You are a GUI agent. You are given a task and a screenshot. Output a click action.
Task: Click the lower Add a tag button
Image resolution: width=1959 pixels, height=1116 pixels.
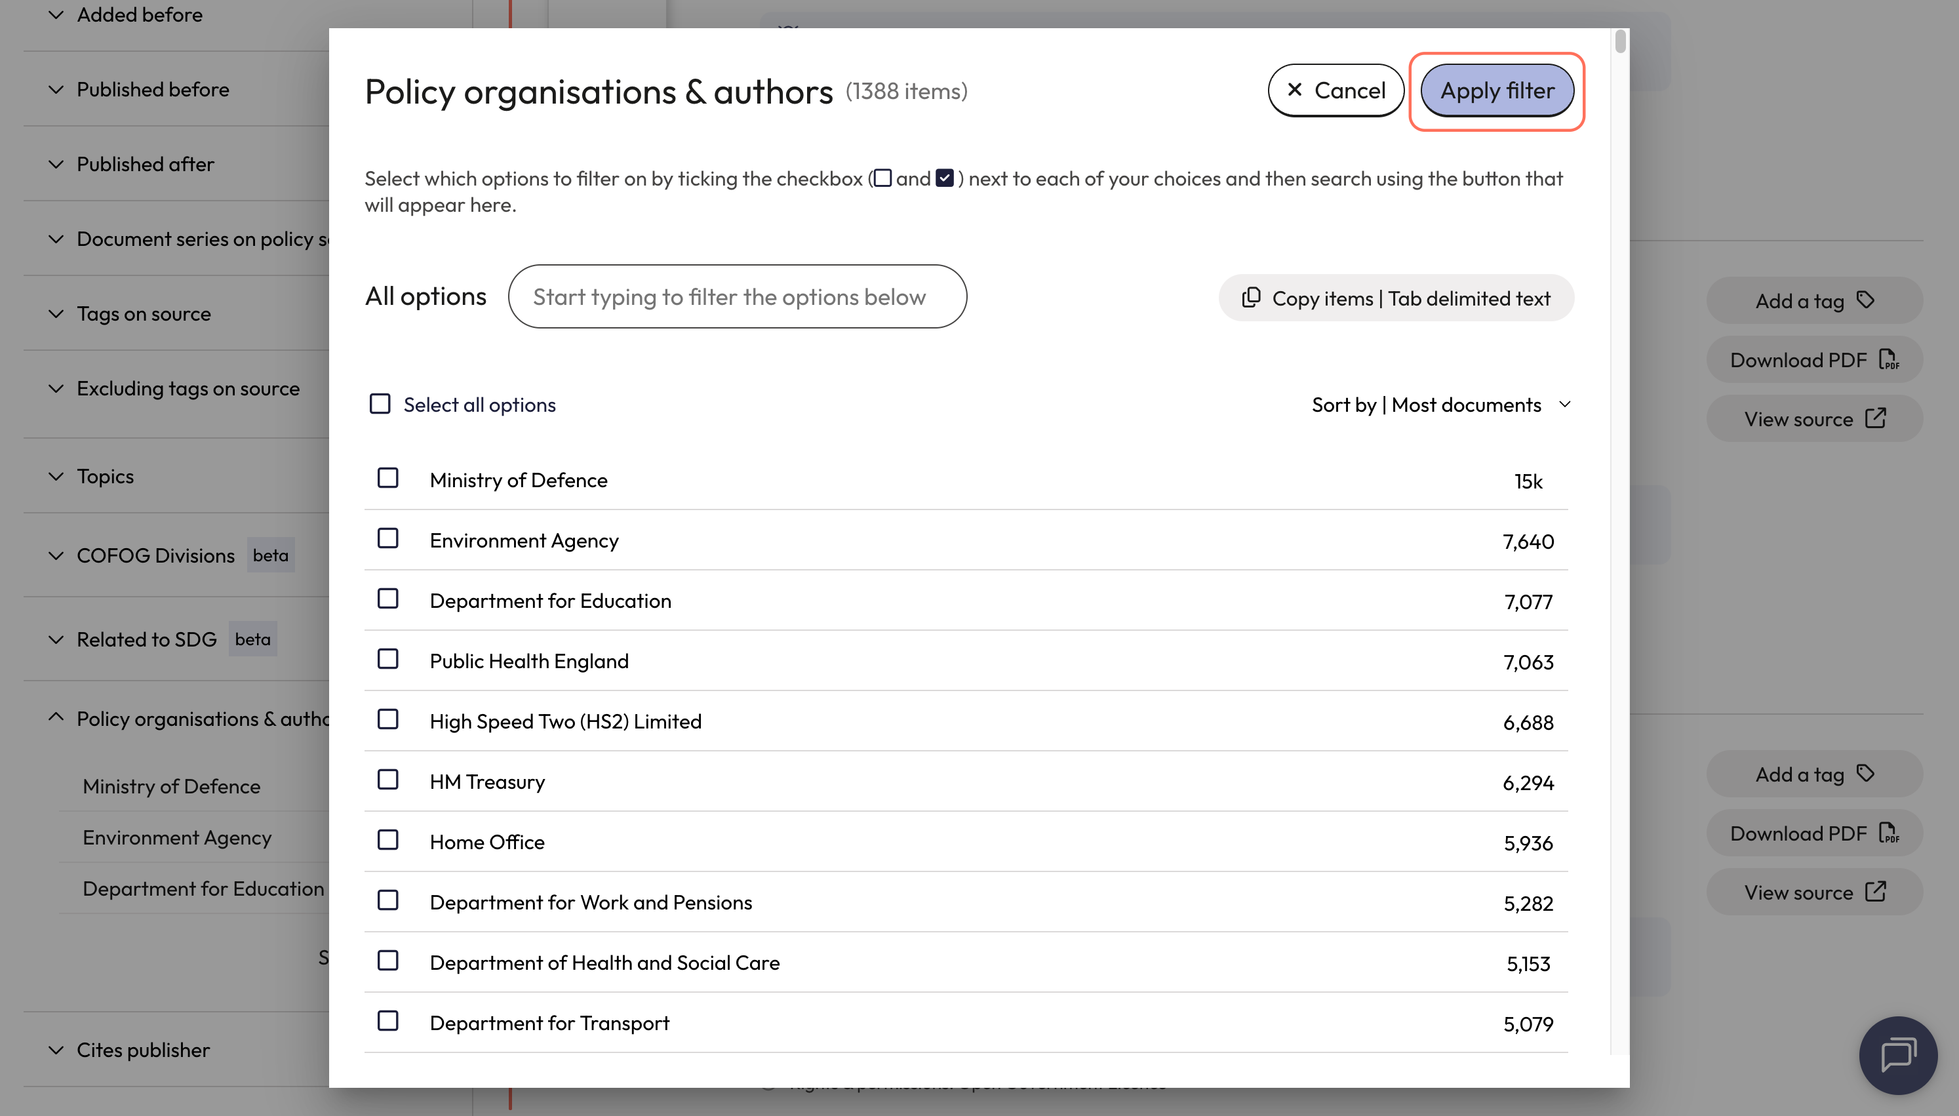click(1813, 774)
